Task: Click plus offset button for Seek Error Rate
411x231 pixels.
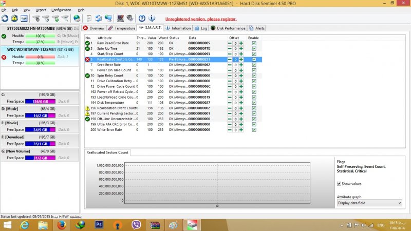Action: [241, 65]
